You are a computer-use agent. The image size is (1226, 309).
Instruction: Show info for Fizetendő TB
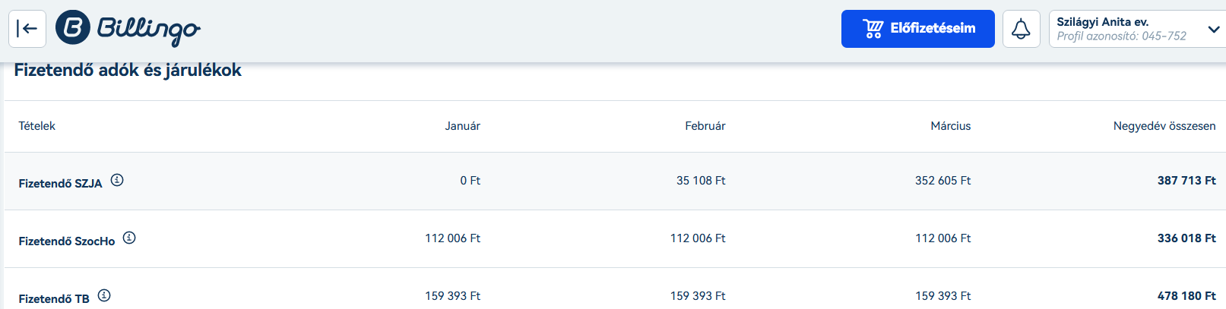(x=104, y=295)
